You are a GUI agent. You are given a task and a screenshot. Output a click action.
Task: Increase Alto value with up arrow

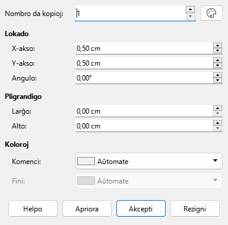click(x=217, y=123)
